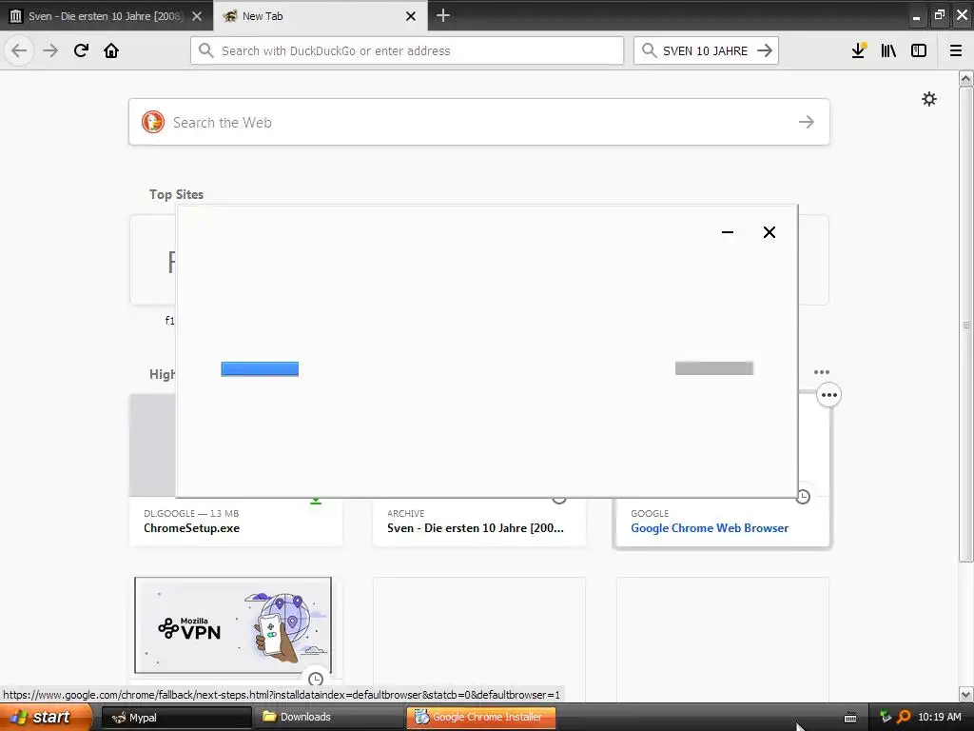Close the Chrome installer dialog
This screenshot has width=974, height=731.
pyautogui.click(x=769, y=232)
